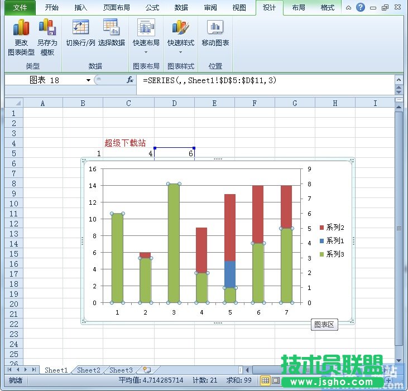Open the 布局 (Layout) chart tools tab

point(299,8)
